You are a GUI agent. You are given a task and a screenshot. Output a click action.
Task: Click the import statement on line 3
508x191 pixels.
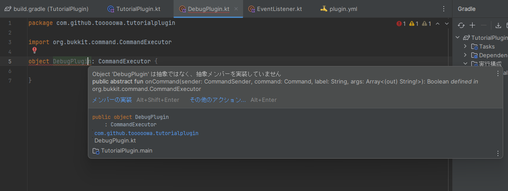100,42
